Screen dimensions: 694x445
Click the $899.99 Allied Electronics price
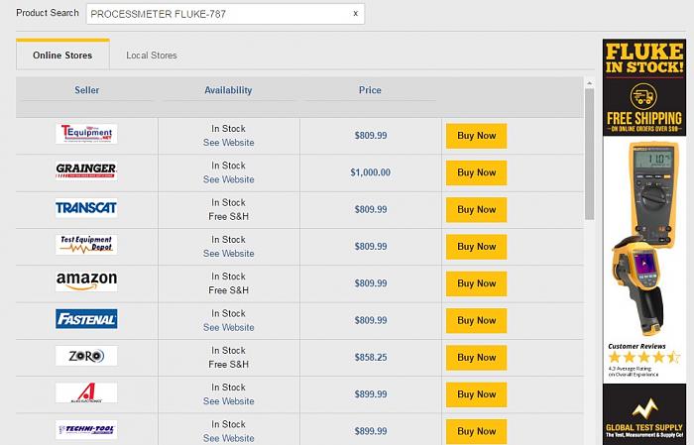click(371, 394)
